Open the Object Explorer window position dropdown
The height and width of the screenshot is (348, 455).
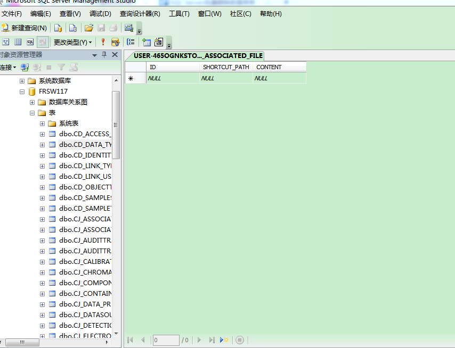tap(94, 55)
